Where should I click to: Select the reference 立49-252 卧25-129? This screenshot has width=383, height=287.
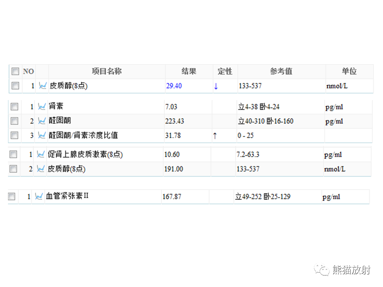pyautogui.click(x=263, y=197)
